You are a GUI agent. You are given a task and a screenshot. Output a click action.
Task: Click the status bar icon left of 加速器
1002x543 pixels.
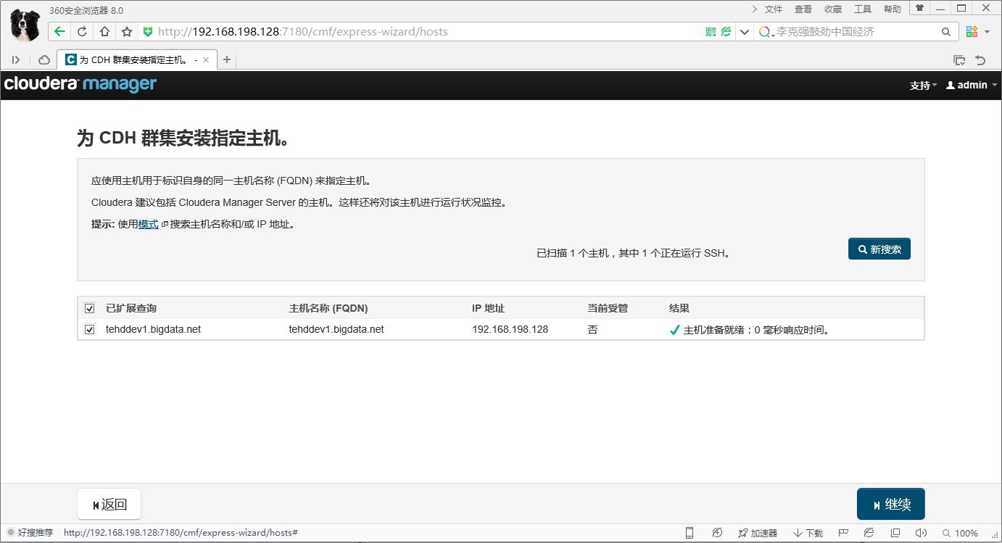[717, 533]
